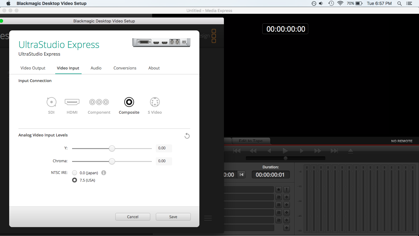Open the Wi-Fi menu bar icon

click(340, 3)
